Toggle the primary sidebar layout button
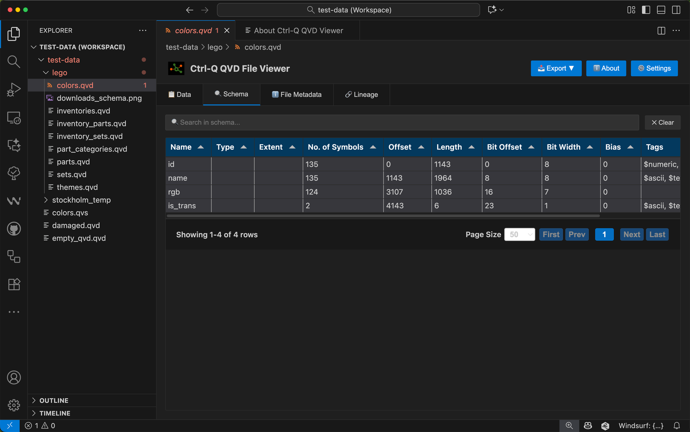Screen dimensions: 690x432 [x=646, y=10]
